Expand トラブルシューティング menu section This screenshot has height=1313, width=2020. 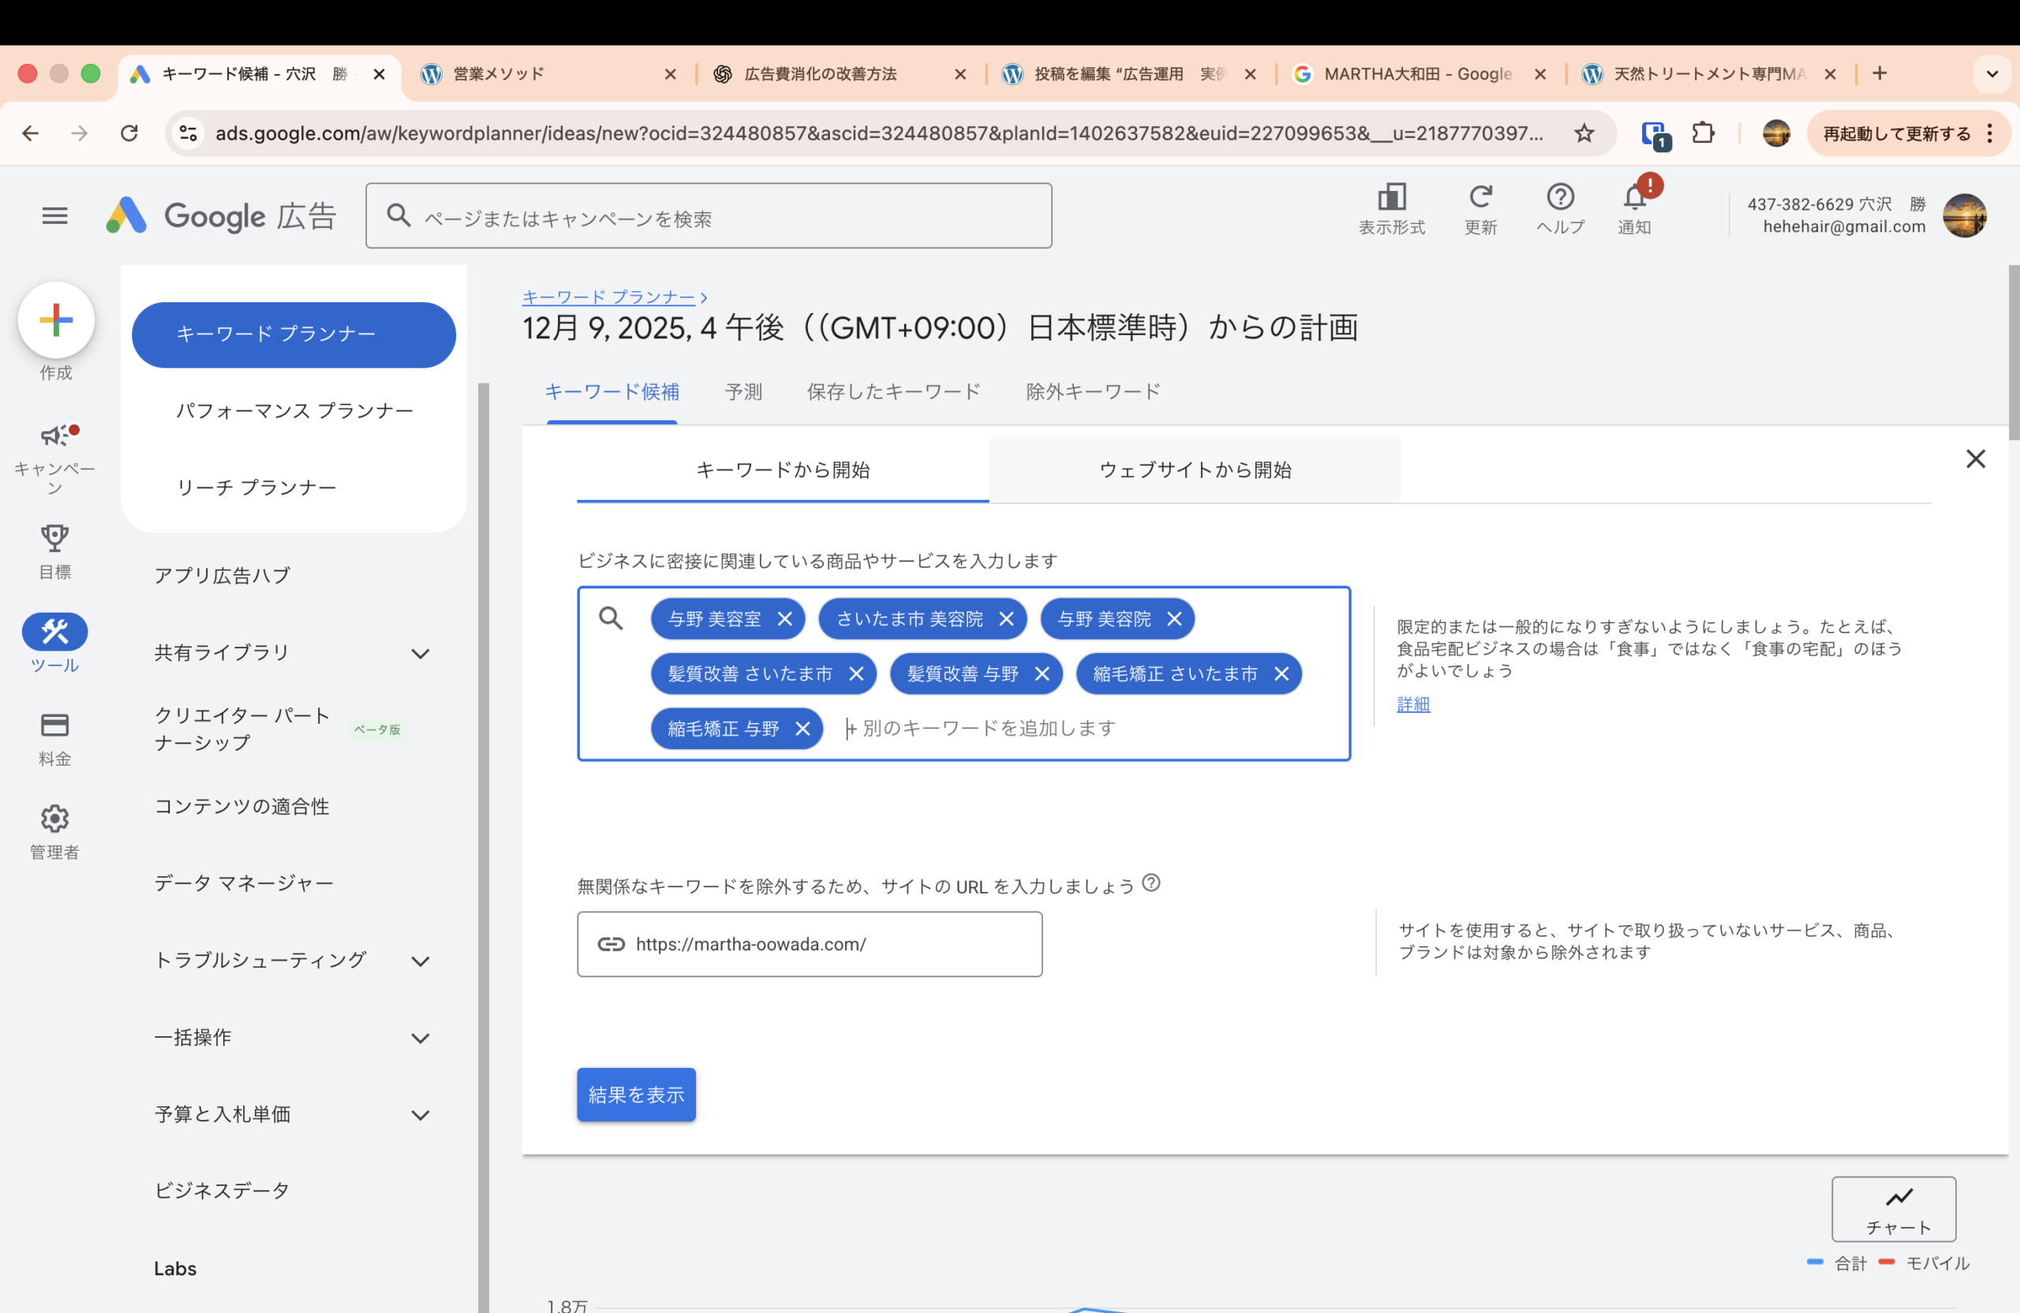(420, 961)
